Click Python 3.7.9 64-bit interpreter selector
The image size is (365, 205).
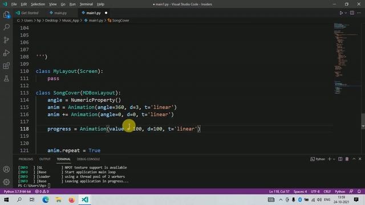(x=17, y=191)
